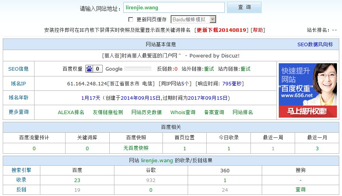Open the 帮助 help link
The height and width of the screenshot is (196, 342).
[x=258, y=30]
